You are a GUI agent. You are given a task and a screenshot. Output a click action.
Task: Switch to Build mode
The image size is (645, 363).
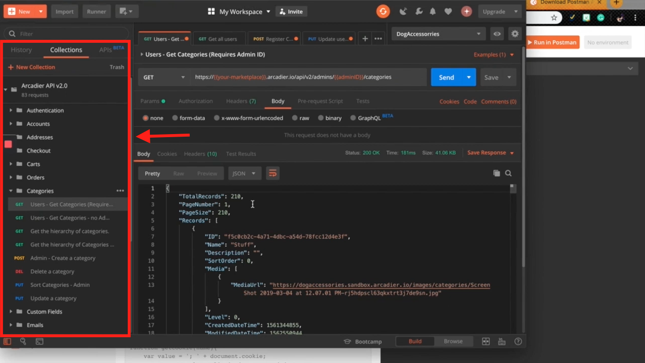[x=415, y=341]
